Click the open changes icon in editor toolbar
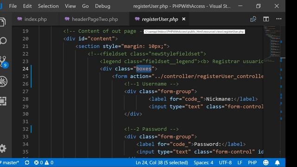This screenshot has width=297, height=167. click(253, 19)
